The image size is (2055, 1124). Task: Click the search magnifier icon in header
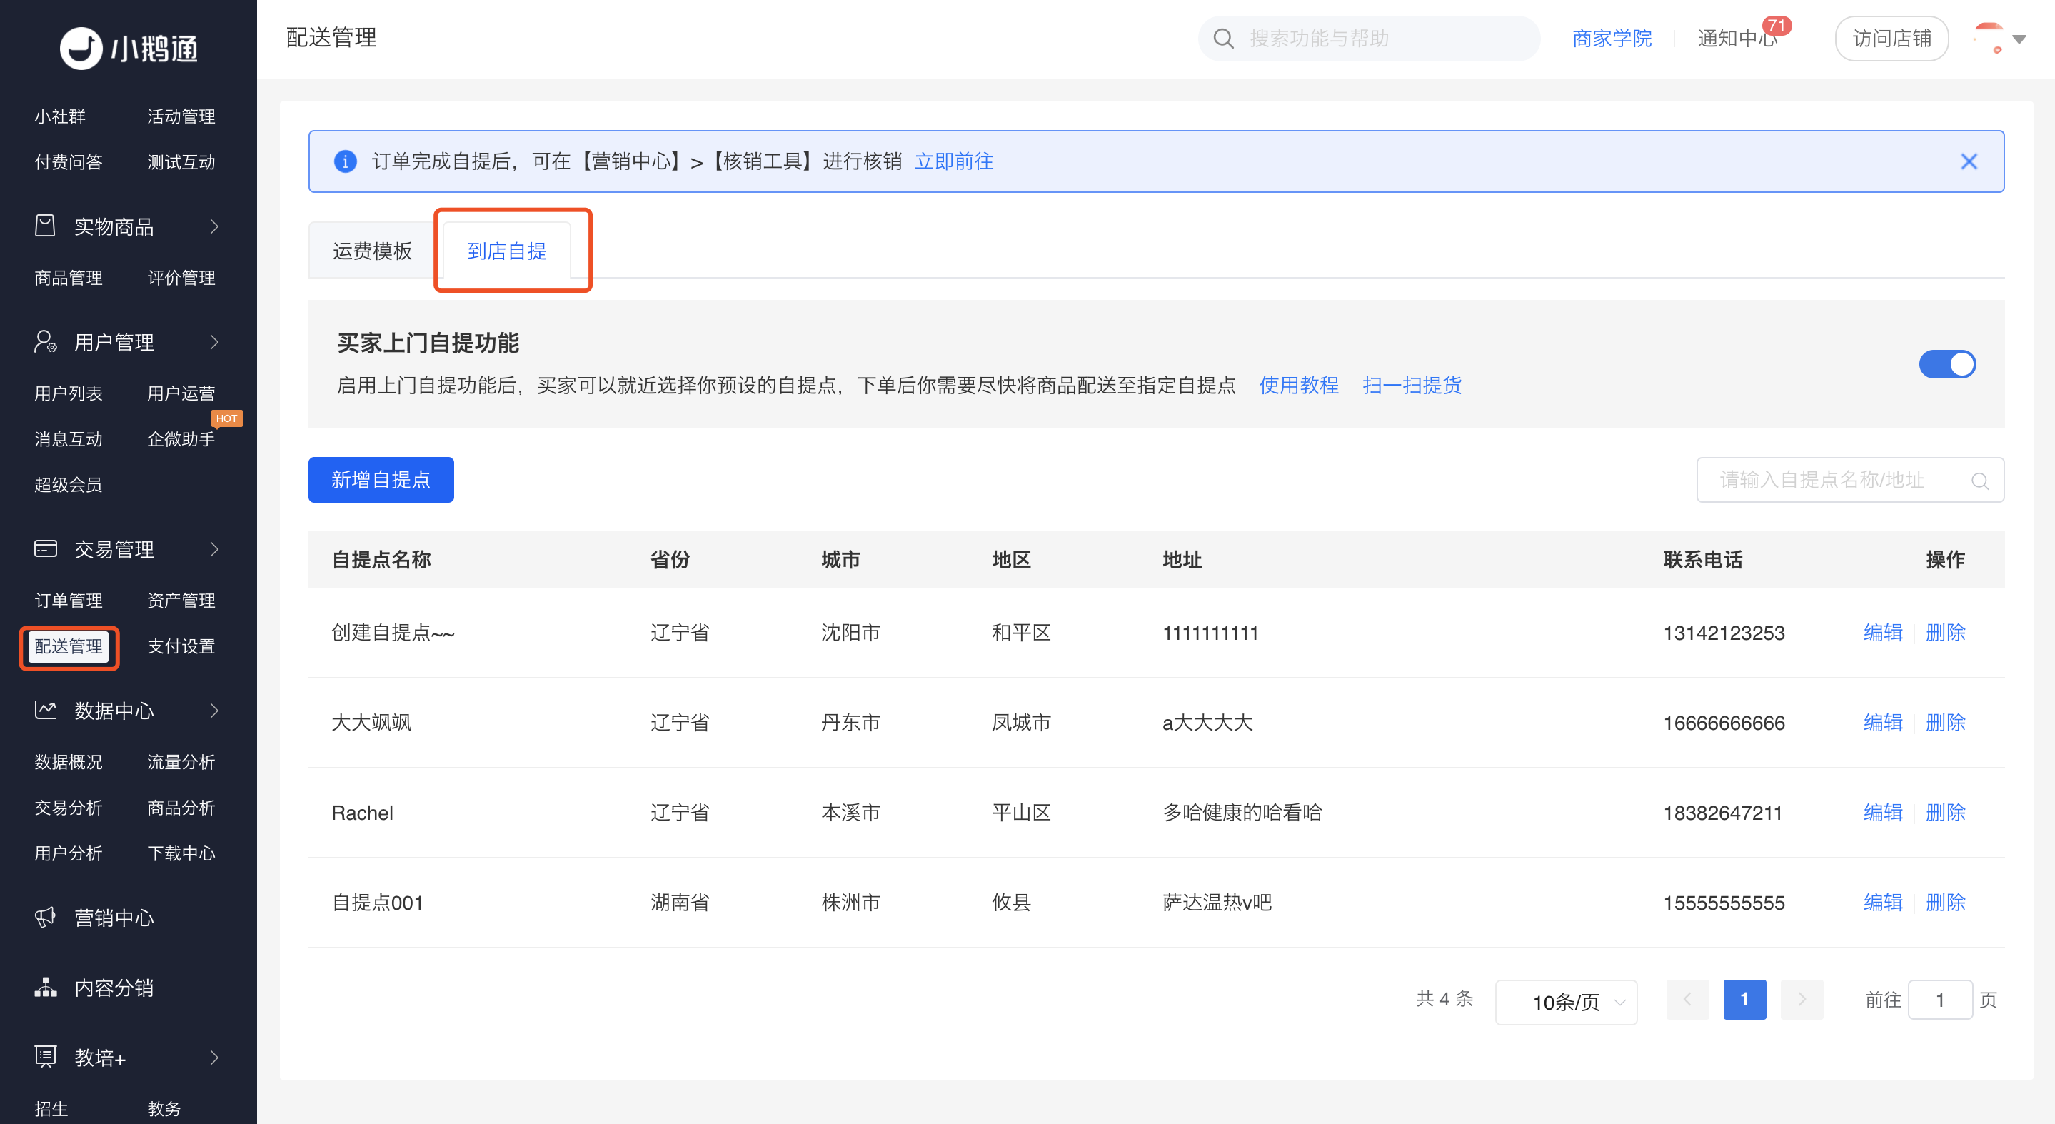tap(1223, 39)
